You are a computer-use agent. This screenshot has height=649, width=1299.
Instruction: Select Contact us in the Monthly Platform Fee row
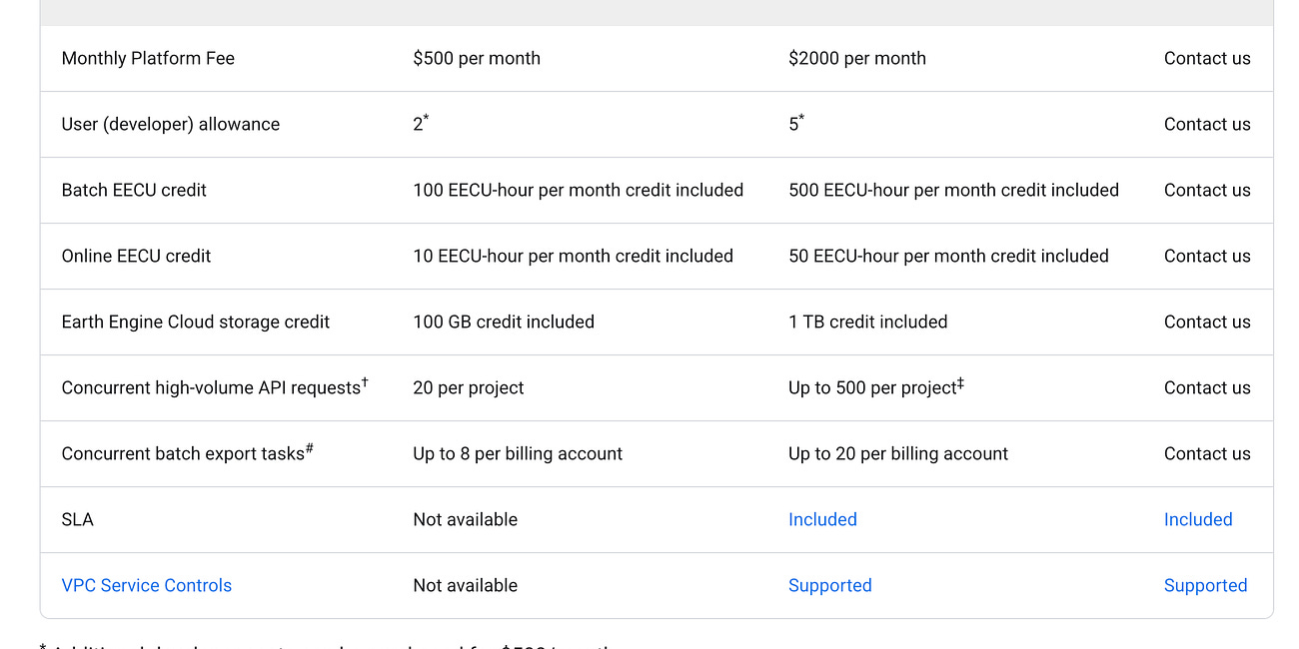(x=1207, y=58)
